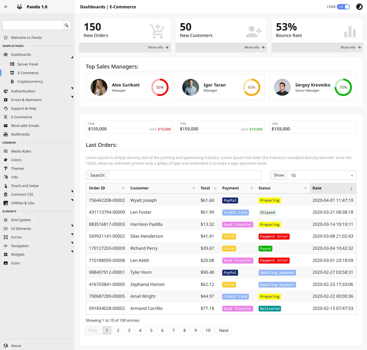Click Sergey Krevetko's 75% progress circle
The image size is (367, 350).
(343, 87)
